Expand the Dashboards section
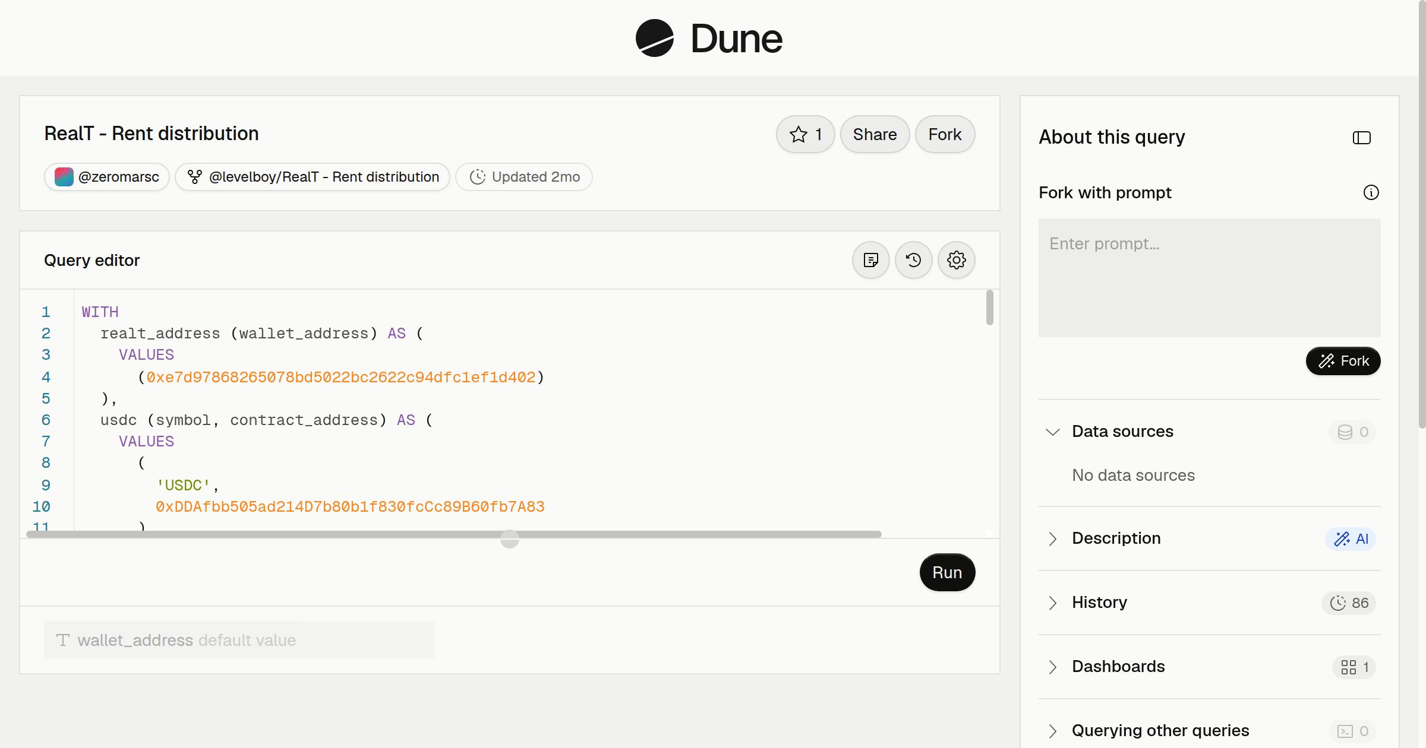The width and height of the screenshot is (1426, 748). 1052,667
